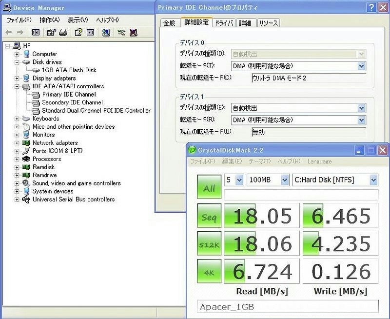Click the Mice and other pointing devices icon
The height and width of the screenshot is (319, 390).
26,127
